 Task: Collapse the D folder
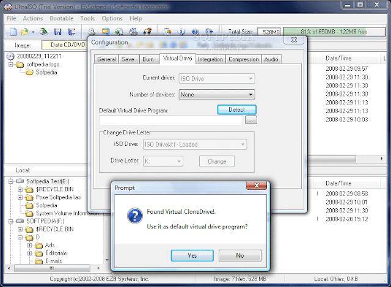click(x=20, y=237)
